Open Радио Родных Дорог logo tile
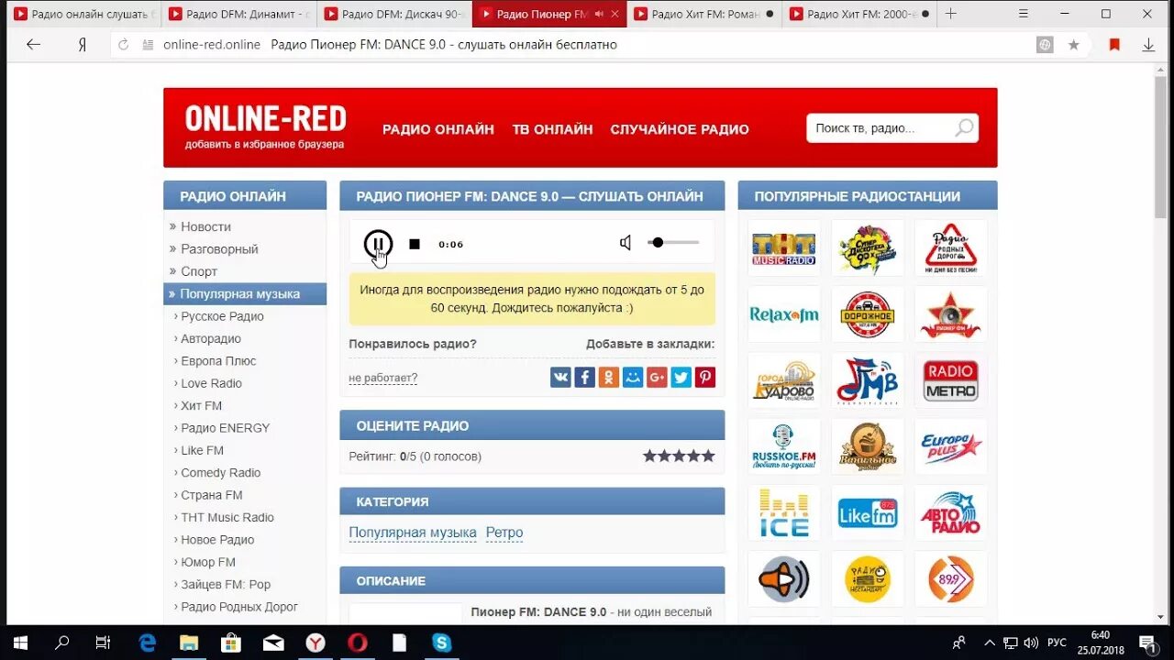This screenshot has height=660, width=1174. 951,248
